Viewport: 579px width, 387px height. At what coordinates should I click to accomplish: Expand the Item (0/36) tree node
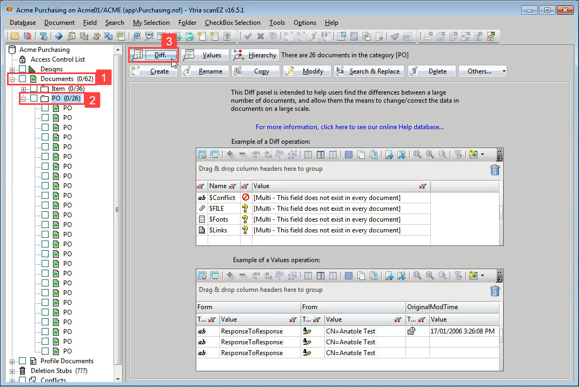pyautogui.click(x=24, y=89)
